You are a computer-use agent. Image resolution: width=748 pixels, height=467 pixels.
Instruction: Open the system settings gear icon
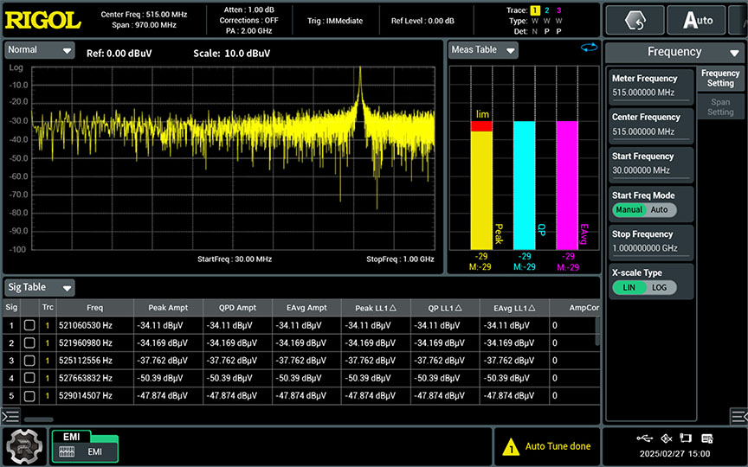(23, 446)
